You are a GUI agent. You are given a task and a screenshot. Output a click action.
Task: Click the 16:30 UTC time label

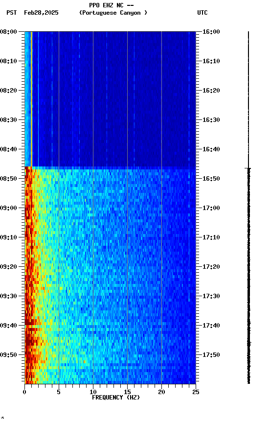(x=211, y=120)
